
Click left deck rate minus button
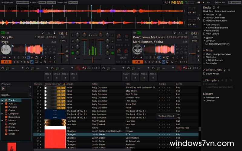coord(67,47)
